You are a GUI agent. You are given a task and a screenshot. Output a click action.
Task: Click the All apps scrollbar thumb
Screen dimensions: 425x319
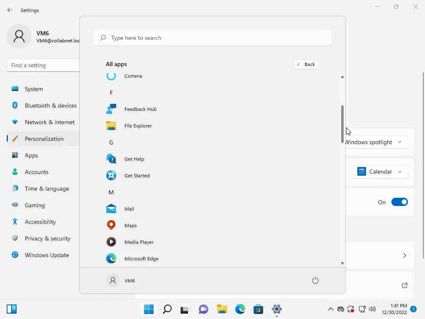click(342, 124)
